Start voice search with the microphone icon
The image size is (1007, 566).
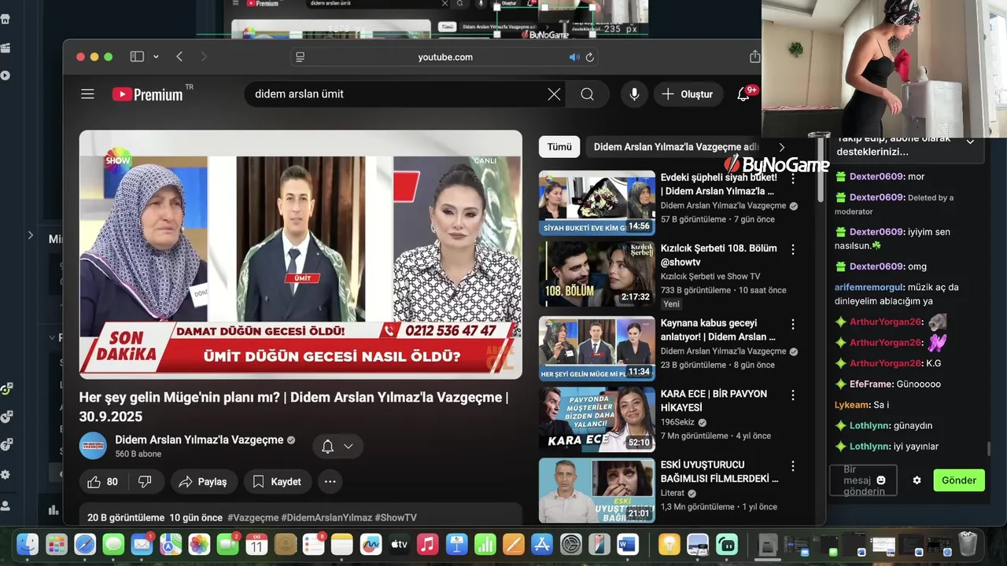pos(634,94)
